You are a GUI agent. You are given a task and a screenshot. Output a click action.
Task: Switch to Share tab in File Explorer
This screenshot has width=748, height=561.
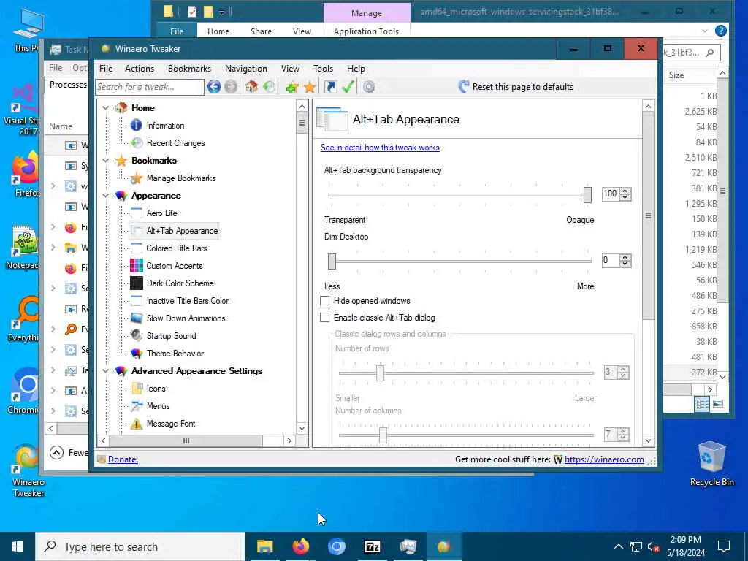(261, 31)
